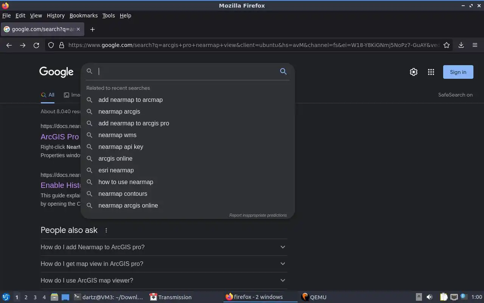The width and height of the screenshot is (484, 303).
Task: Open the Google apps grid
Action: (x=431, y=72)
